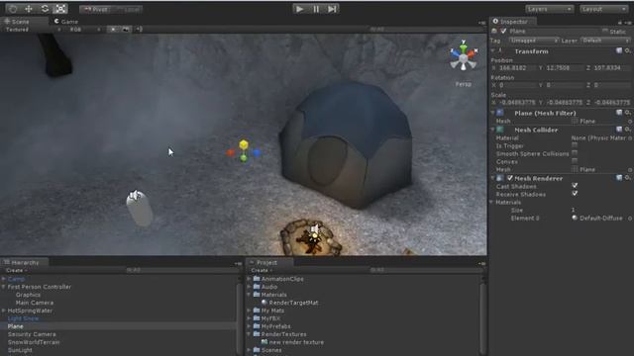Select the audio source icon on the campfire

[314, 230]
